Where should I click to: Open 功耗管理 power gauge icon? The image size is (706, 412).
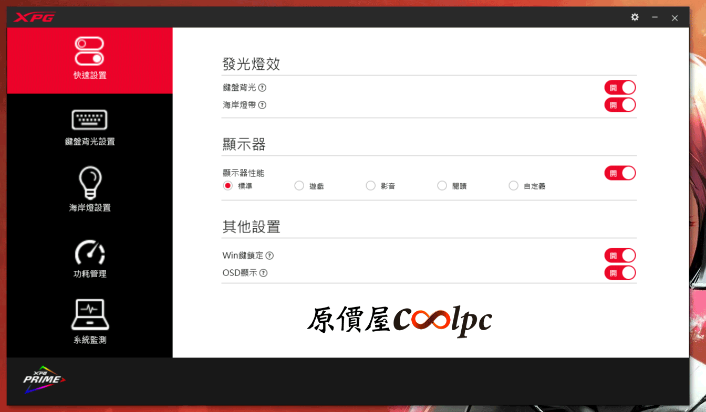coord(90,252)
